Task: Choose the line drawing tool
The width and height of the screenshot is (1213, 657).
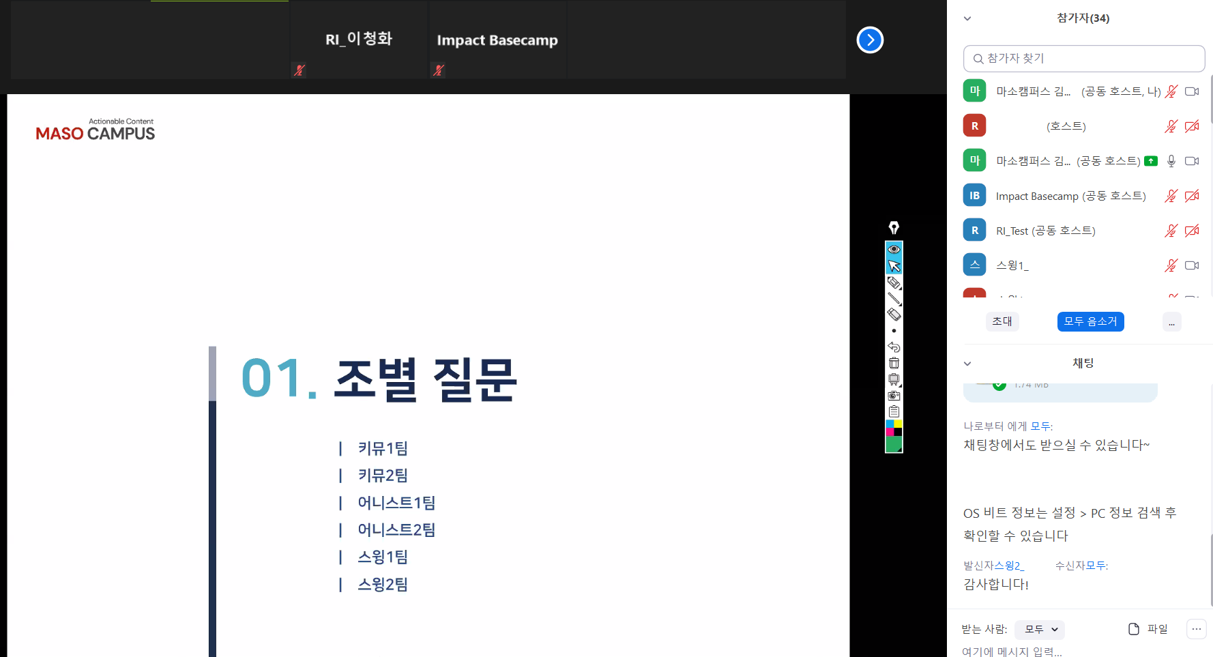Action: click(894, 299)
